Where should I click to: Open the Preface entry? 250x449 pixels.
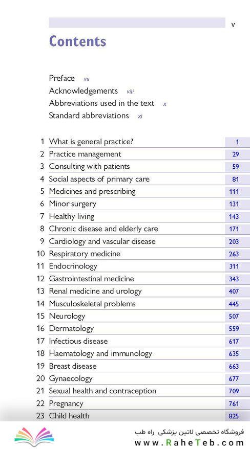[x=61, y=78]
